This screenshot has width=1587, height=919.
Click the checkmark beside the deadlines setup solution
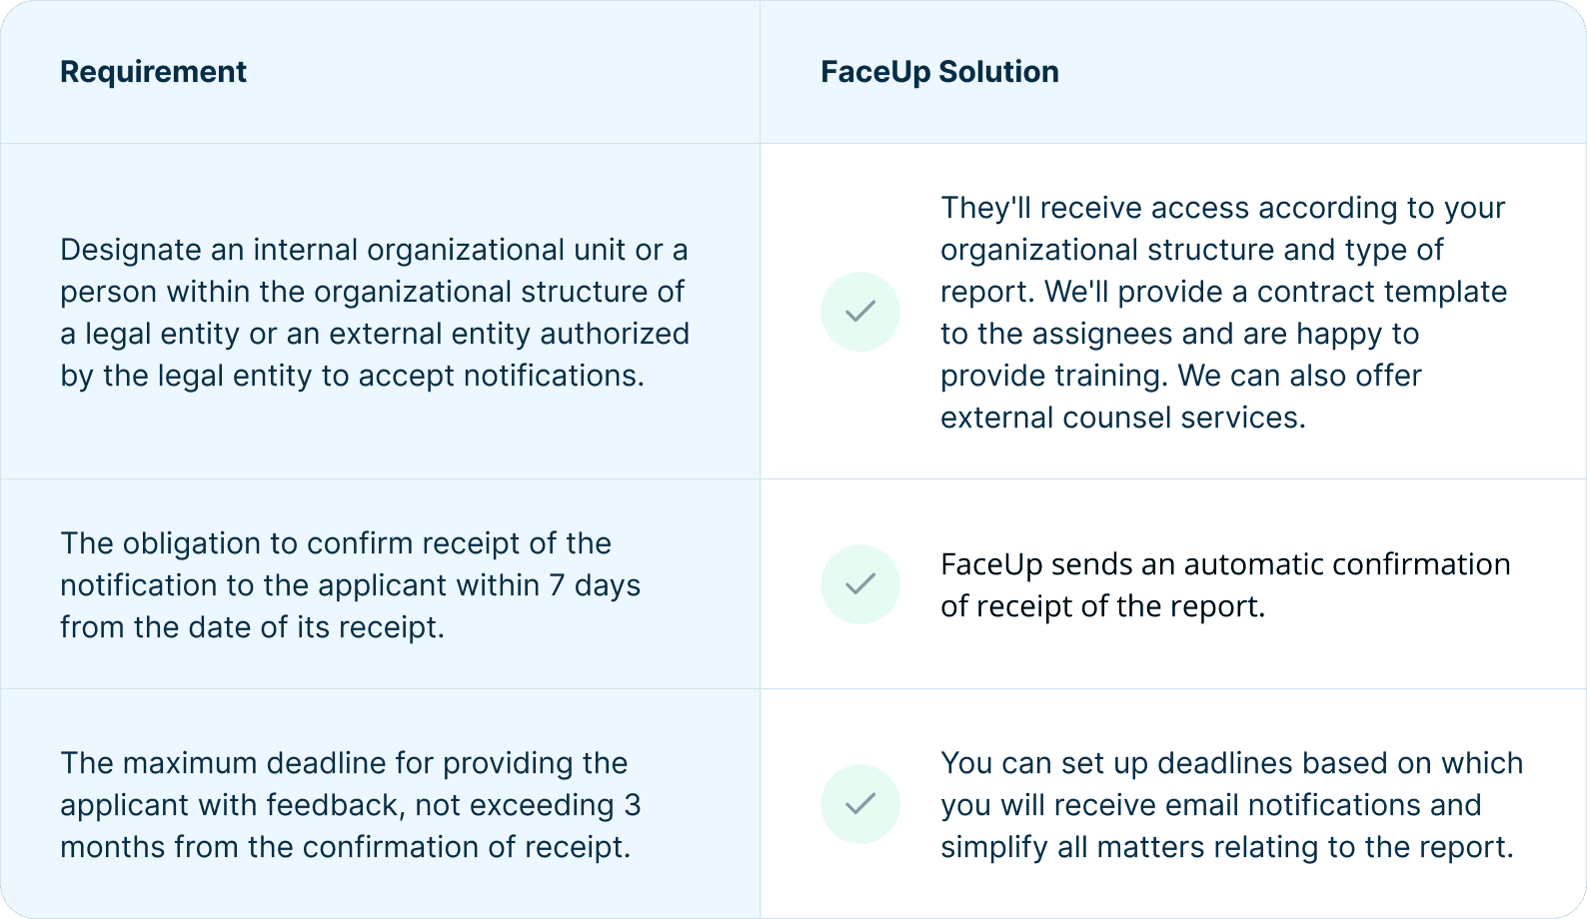(x=860, y=804)
